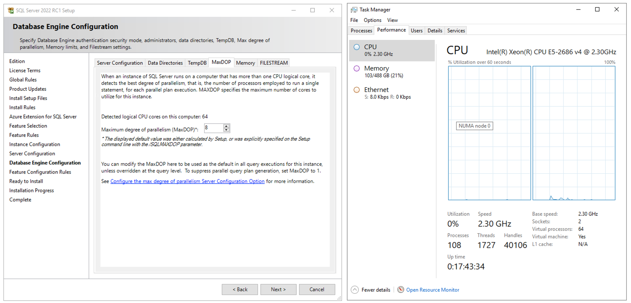The width and height of the screenshot is (631, 303).
Task: Open Task Manager View menu
Action: [392, 20]
